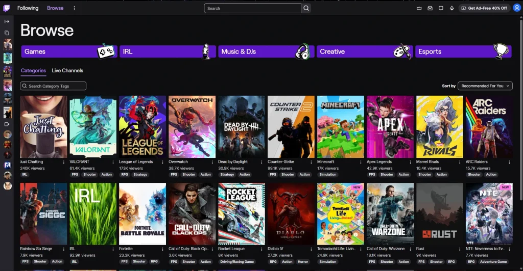This screenshot has height=271, width=523.
Task: Go to the Following tab
Action: (x=28, y=8)
